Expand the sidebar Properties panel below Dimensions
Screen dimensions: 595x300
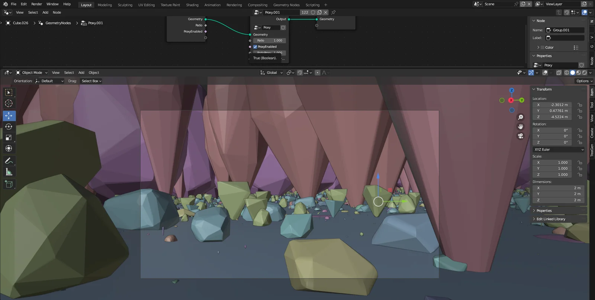tap(544, 210)
